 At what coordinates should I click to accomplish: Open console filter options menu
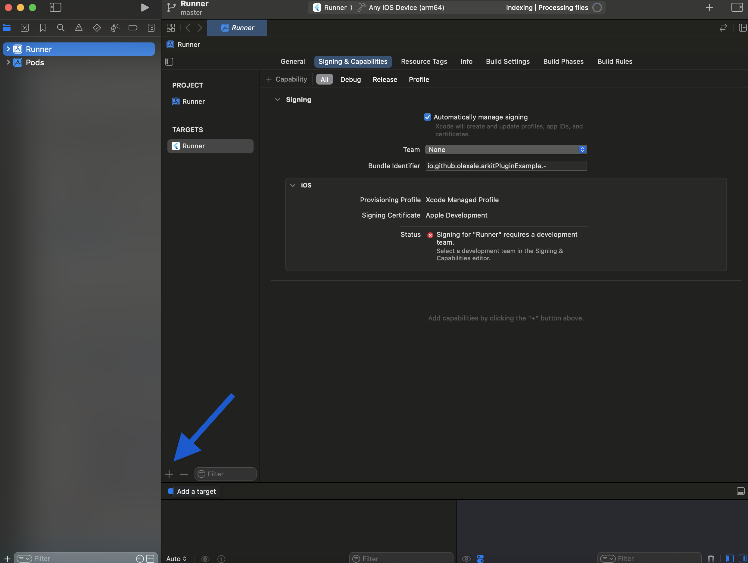[x=608, y=558]
